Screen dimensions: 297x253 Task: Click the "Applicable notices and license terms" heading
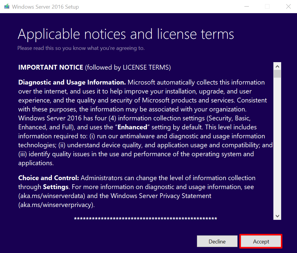click(126, 34)
